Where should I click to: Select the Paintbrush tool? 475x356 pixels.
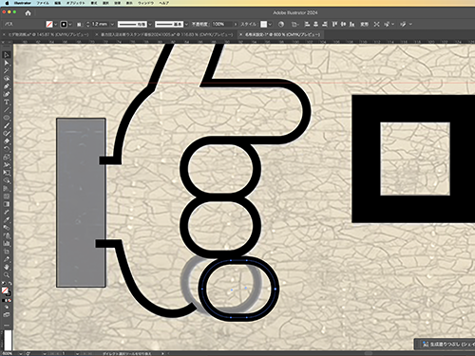pyautogui.click(x=7, y=125)
